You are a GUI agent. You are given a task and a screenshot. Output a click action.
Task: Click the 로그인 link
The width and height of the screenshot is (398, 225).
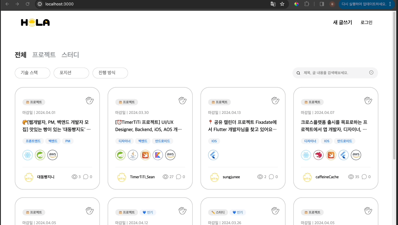(x=366, y=22)
